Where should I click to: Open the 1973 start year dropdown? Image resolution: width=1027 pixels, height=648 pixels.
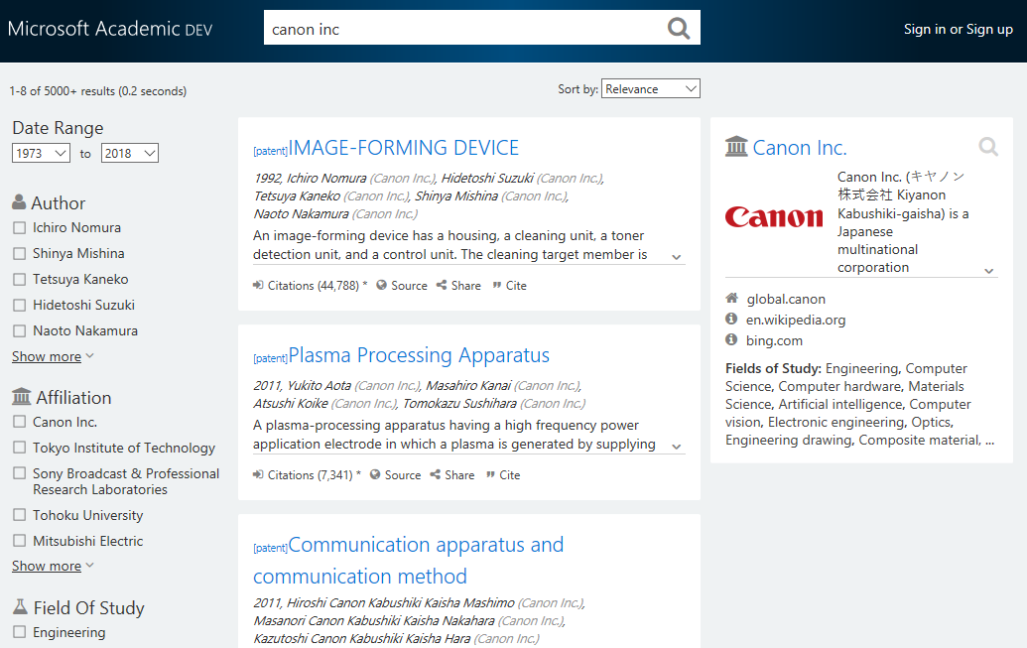coord(41,153)
